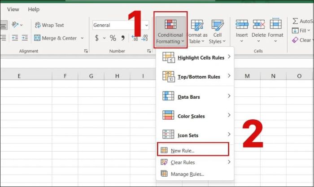This screenshot has width=314, height=187.
Task: Click the Icon Sets menu icon
Action: [168, 134]
